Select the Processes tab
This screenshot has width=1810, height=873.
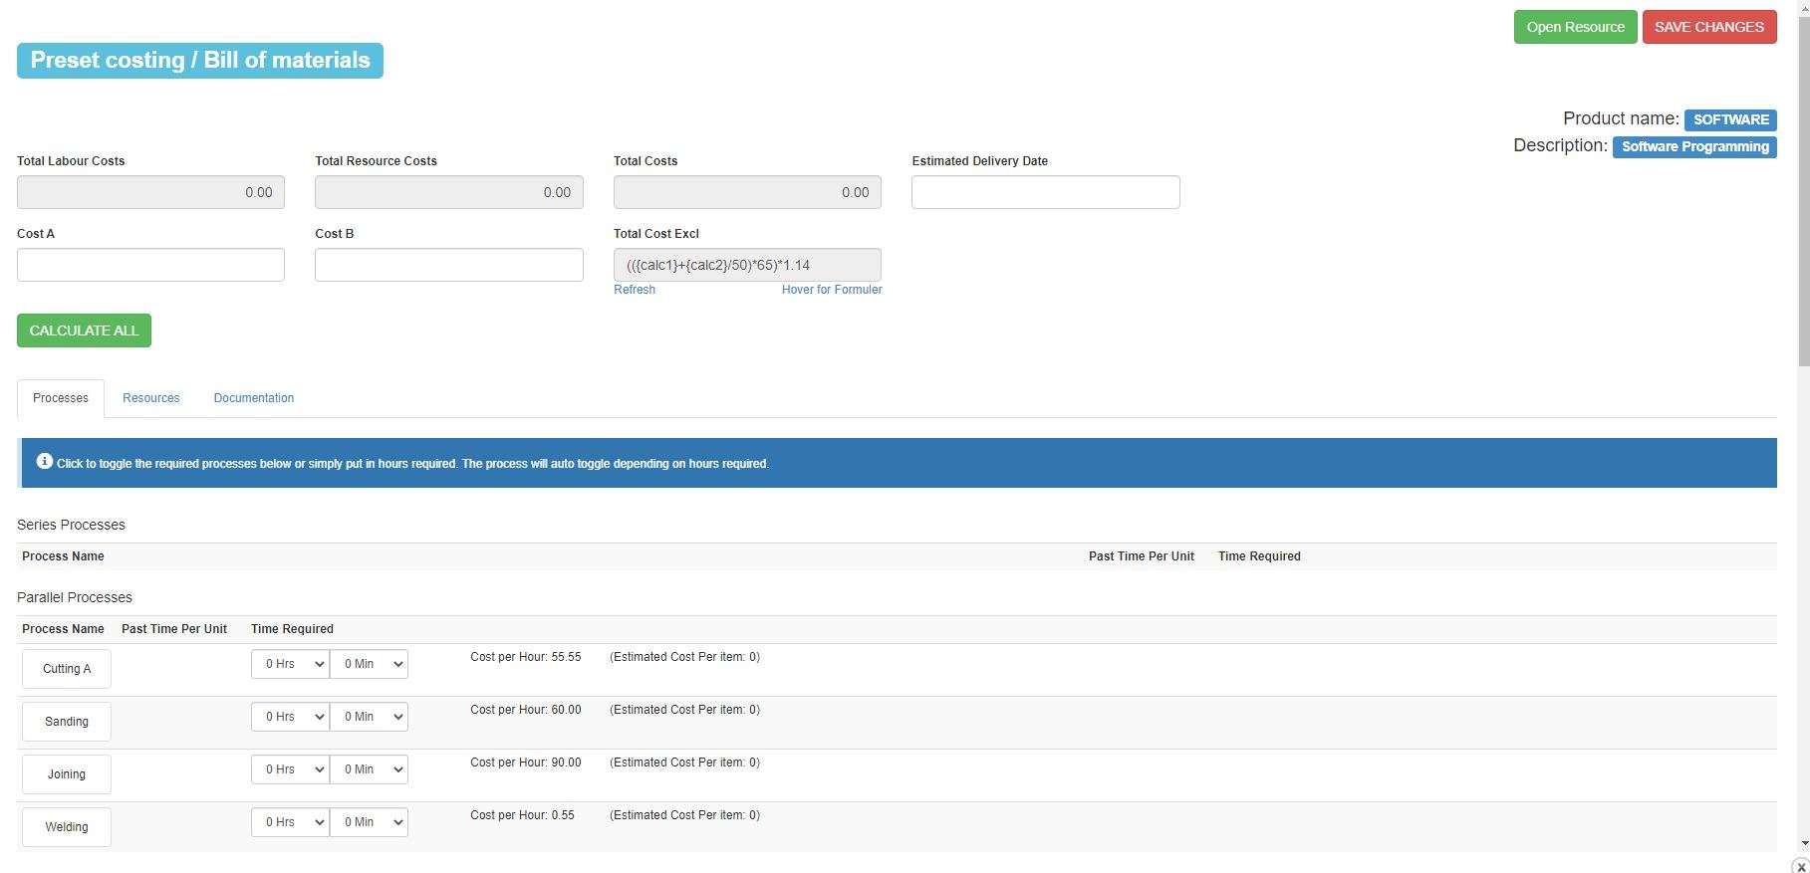[61, 398]
